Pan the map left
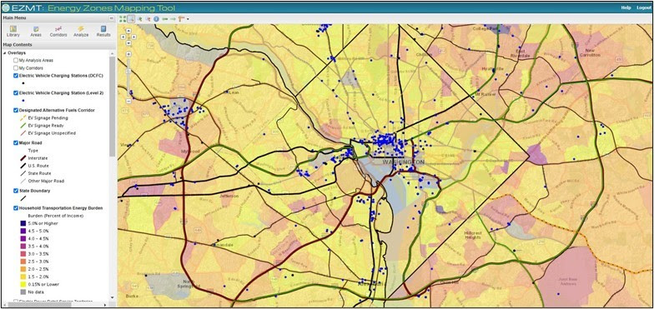This screenshot has height=309, width=654. pyautogui.click(x=123, y=37)
